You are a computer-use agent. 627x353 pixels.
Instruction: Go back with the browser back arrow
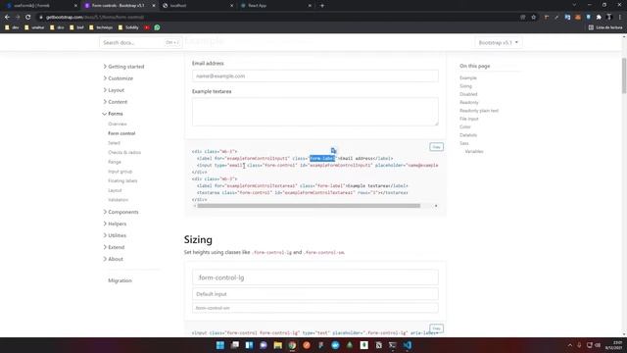pyautogui.click(x=7, y=18)
